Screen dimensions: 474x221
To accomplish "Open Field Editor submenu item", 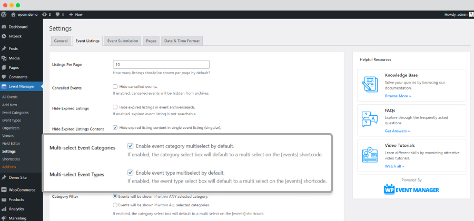I will pos(11,144).
